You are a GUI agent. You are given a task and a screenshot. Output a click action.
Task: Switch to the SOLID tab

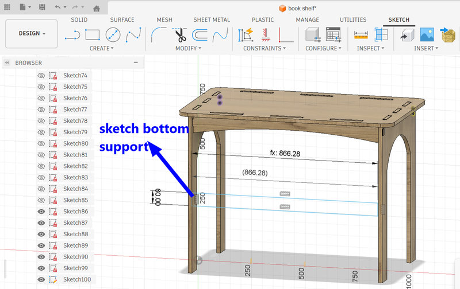coord(79,19)
